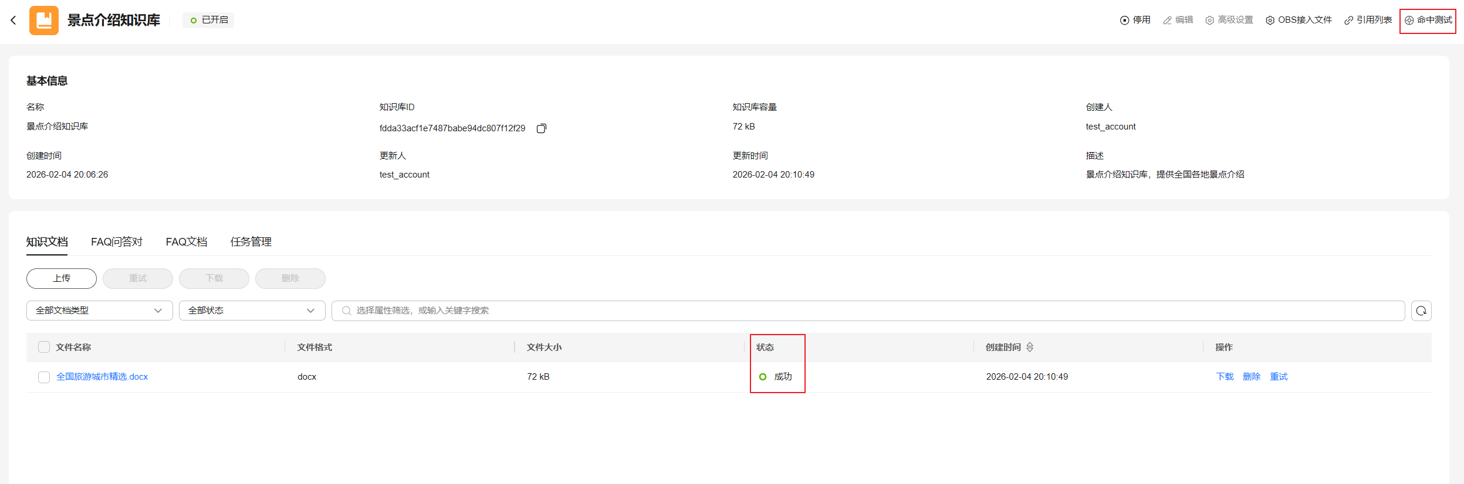This screenshot has width=1464, height=484.
Task: Switch to the FAQ问答对 tab
Action: click(117, 242)
